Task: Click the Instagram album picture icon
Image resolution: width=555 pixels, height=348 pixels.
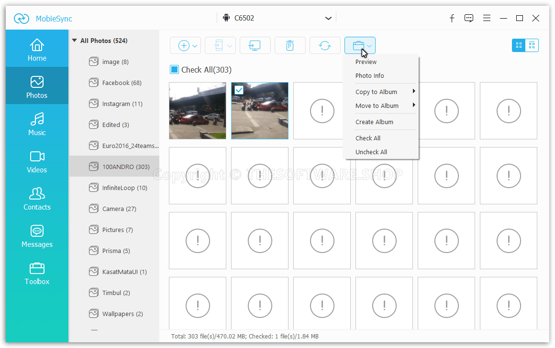Action: click(x=93, y=104)
